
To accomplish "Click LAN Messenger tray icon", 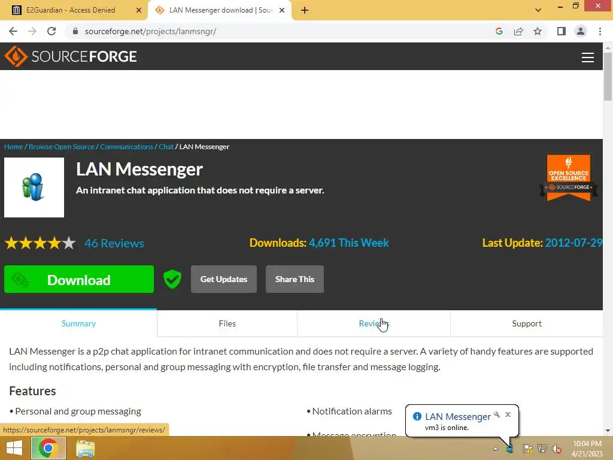I will click(x=510, y=449).
